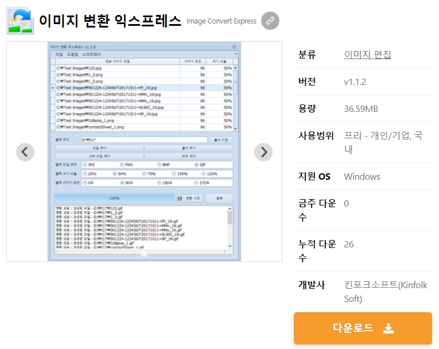Image resolution: width=439 pixels, height=349 pixels.
Task: Click the 분류 label
Action: [x=307, y=55]
